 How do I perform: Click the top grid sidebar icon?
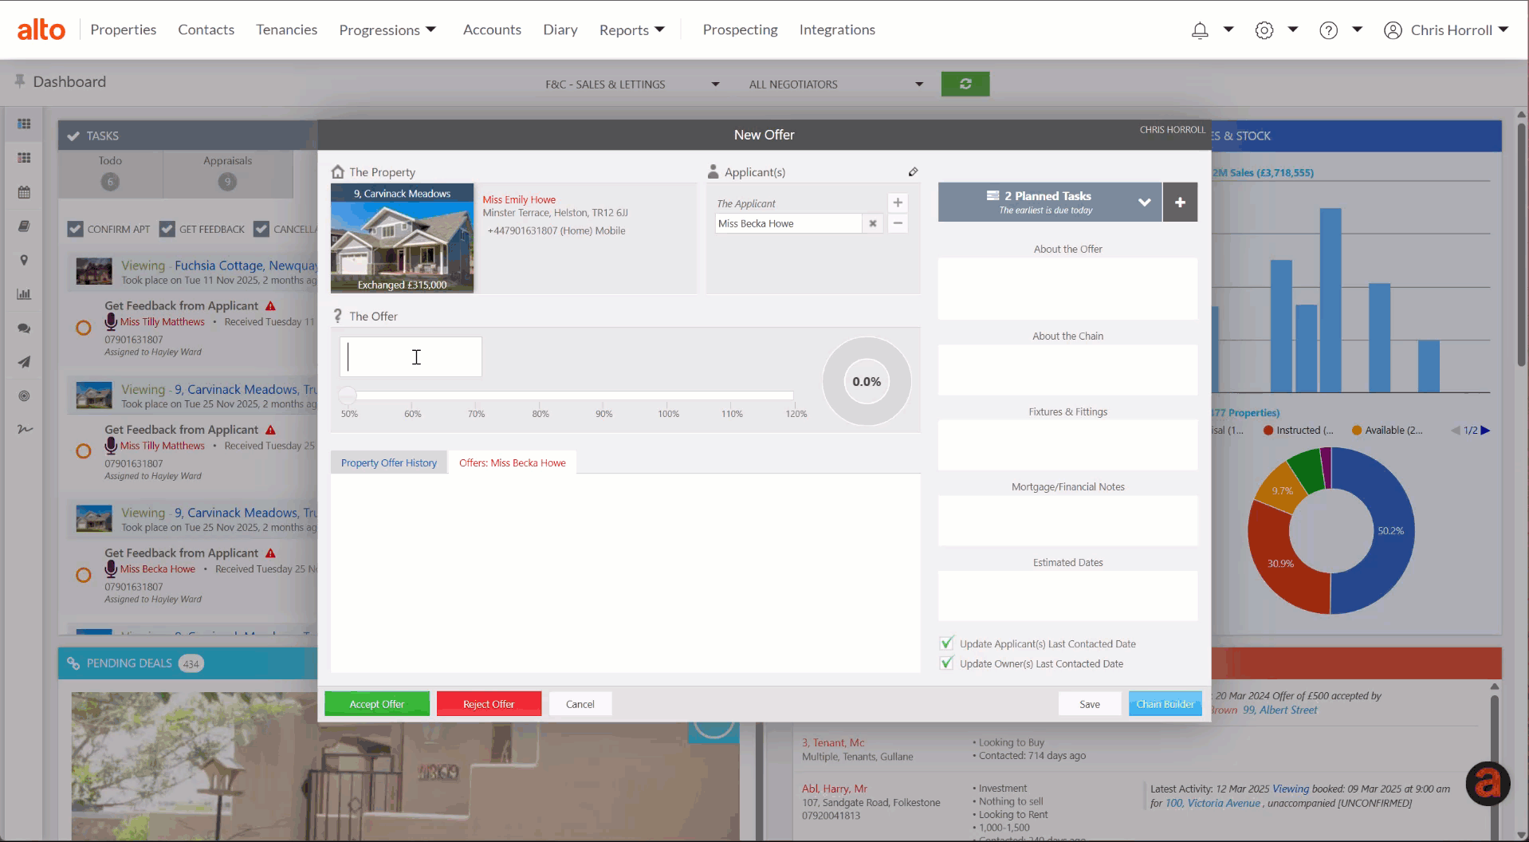[x=24, y=124]
